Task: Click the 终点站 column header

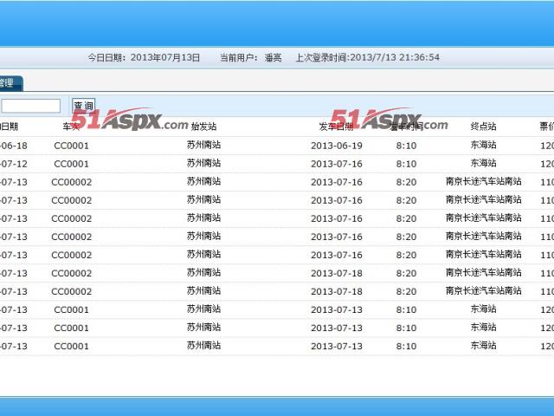Action: [x=483, y=127]
